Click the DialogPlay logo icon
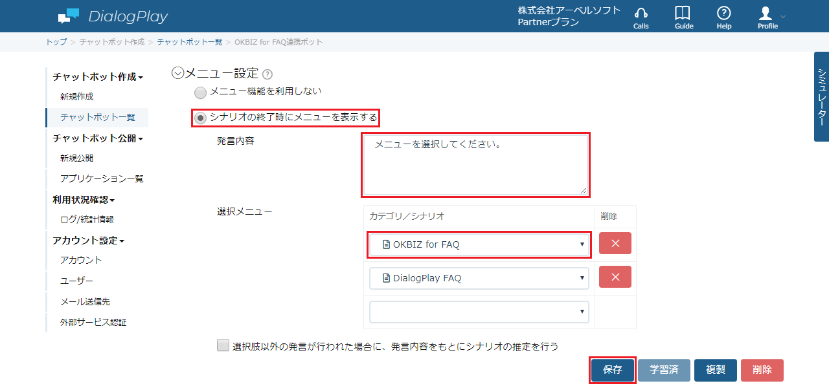Screen dimensions: 829x388 pyautogui.click(x=68, y=16)
